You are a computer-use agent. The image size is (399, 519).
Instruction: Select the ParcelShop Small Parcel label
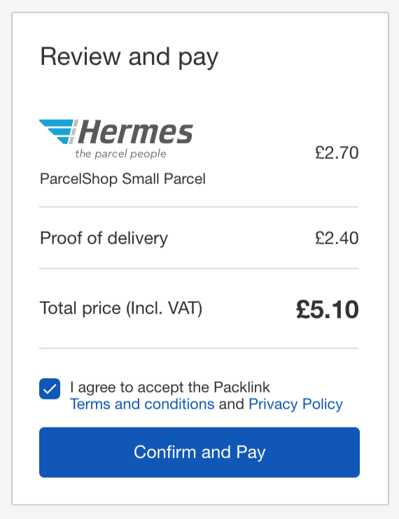122,179
